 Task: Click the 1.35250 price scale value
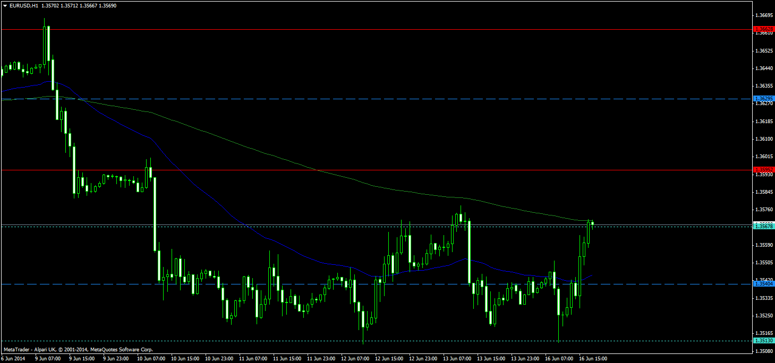click(x=764, y=316)
